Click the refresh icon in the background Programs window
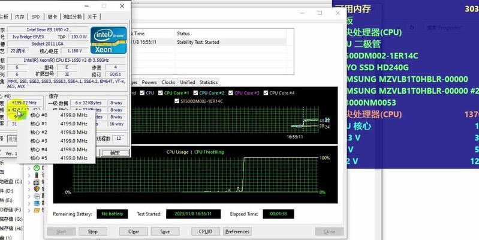Image resolution: width=479 pixels, height=240 pixels. point(412,27)
